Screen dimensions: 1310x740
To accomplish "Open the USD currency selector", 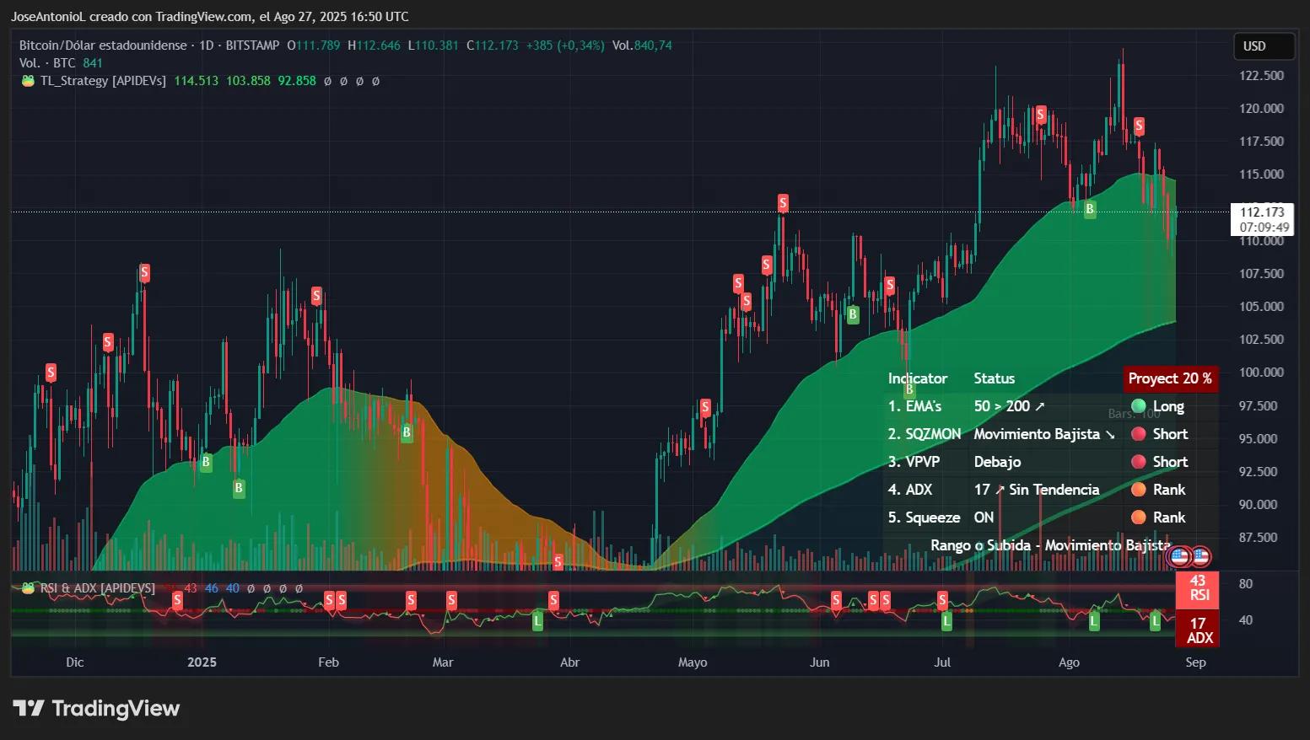I will (x=1263, y=46).
